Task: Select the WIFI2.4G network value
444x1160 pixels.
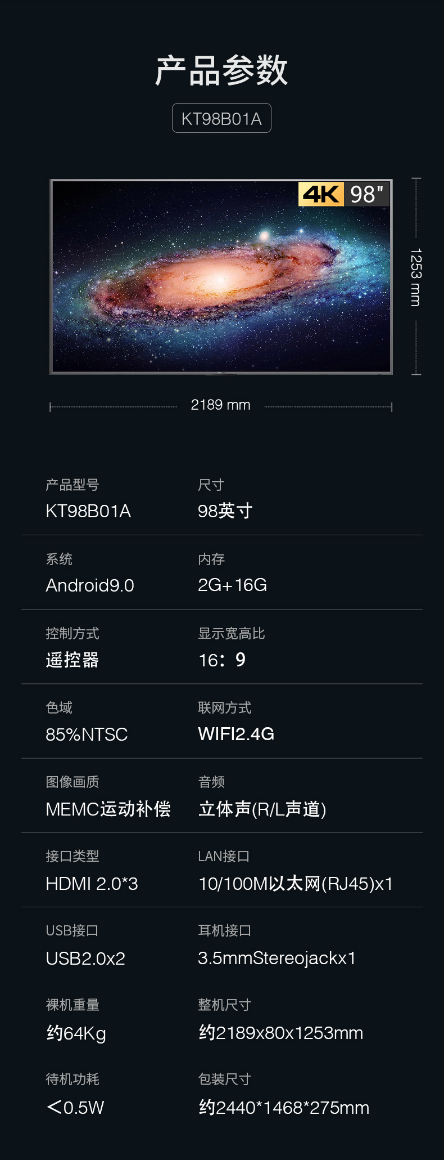Action: 236,734
